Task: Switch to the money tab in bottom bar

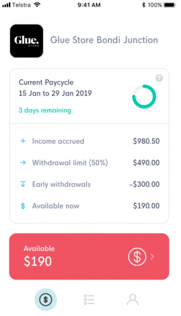Action: (46, 299)
